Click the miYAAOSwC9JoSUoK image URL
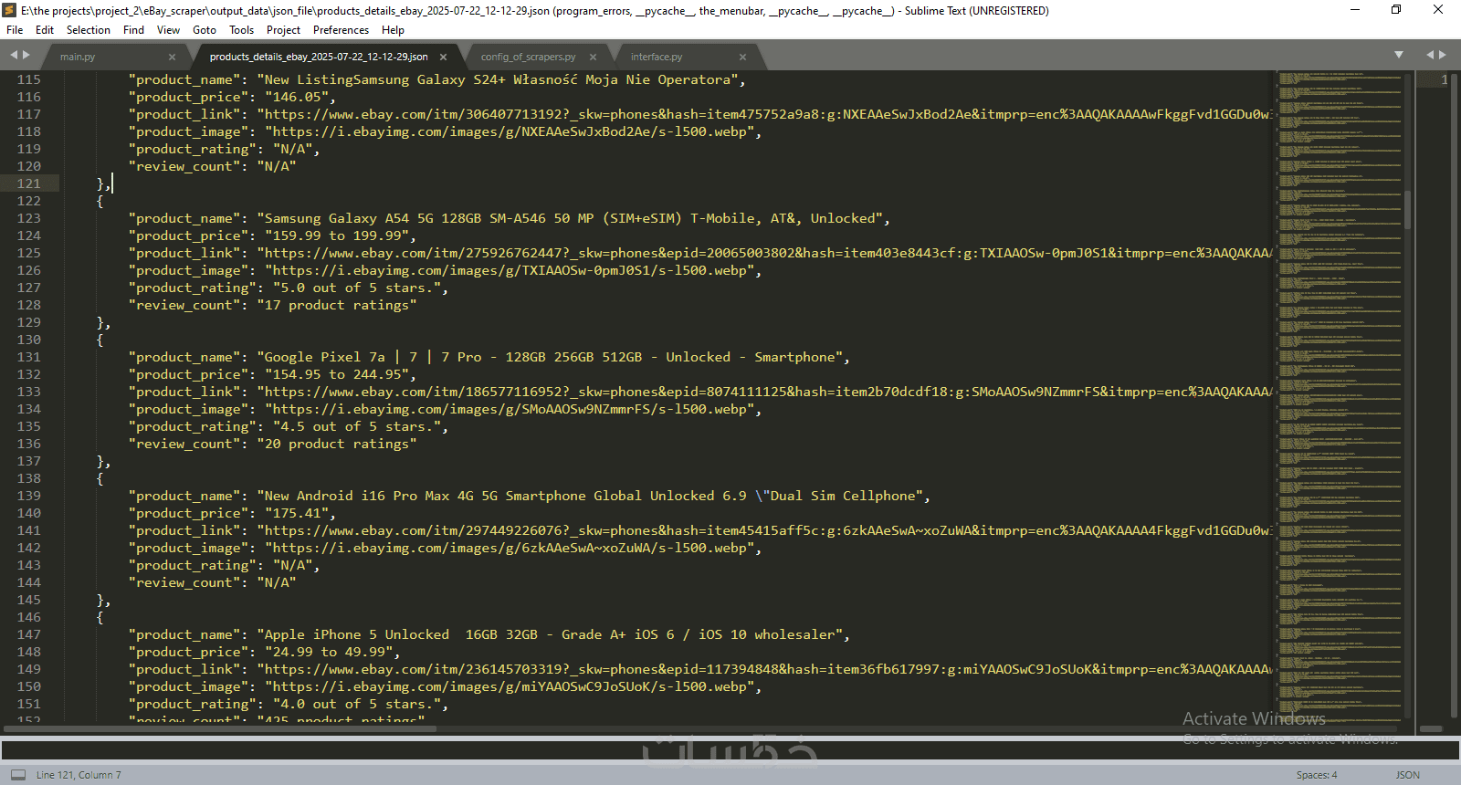The height and width of the screenshot is (785, 1461). point(510,686)
